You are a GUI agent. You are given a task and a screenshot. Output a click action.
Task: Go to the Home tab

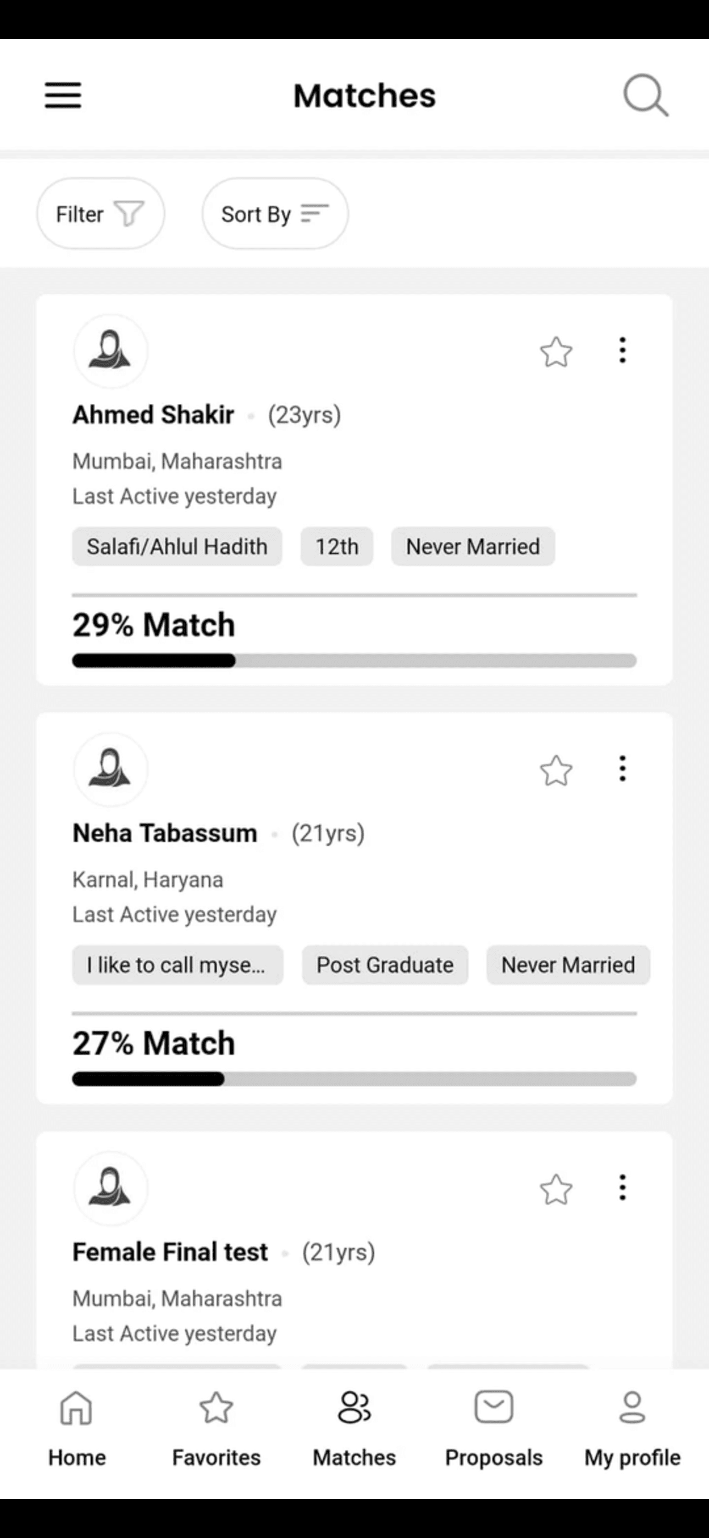pos(77,1429)
